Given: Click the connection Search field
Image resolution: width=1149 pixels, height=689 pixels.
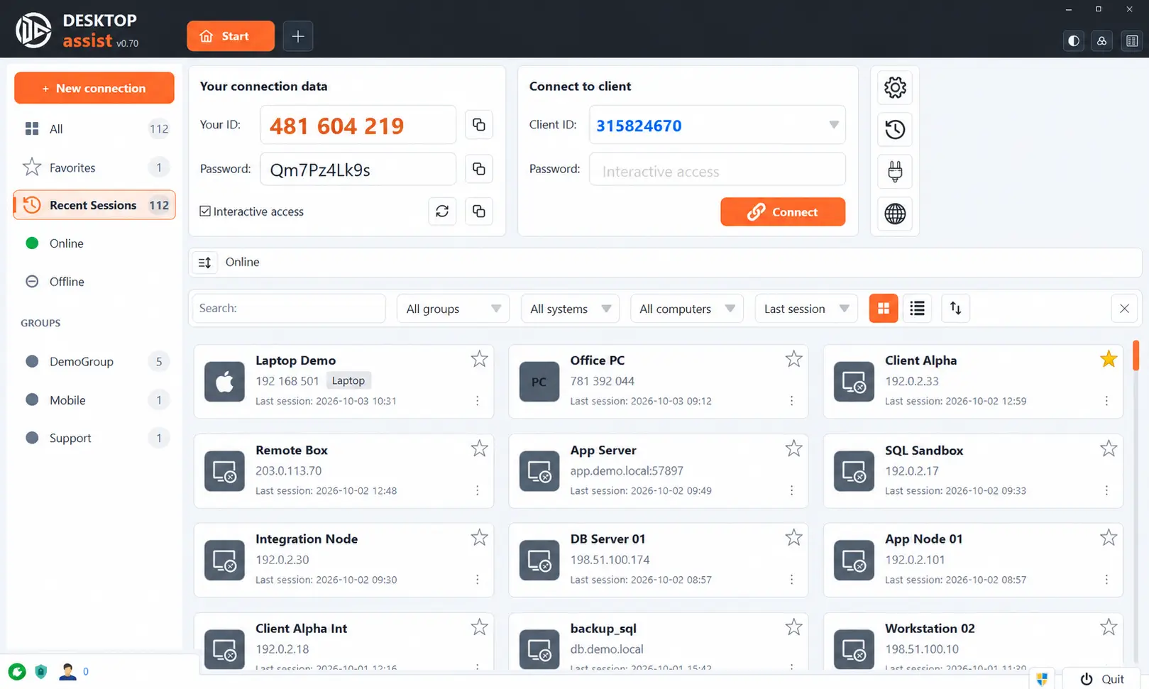Looking at the screenshot, I should tap(289, 309).
